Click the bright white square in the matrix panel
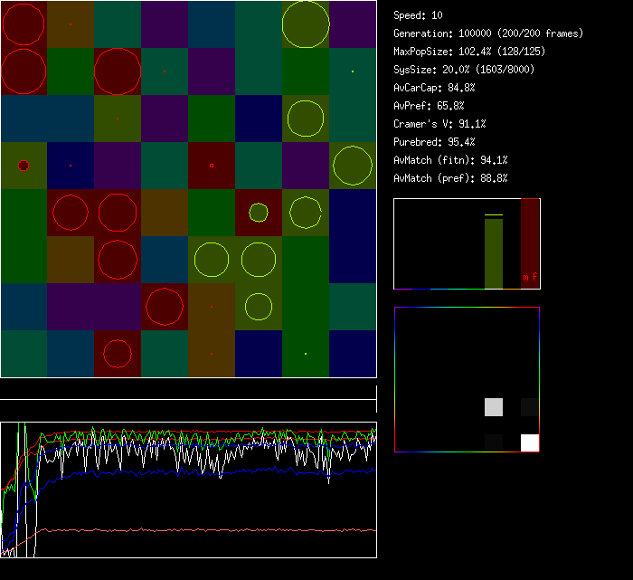This screenshot has width=633, height=580. 530,442
